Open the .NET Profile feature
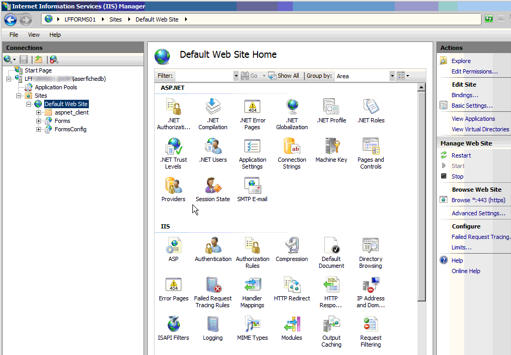The image size is (511, 355). [x=331, y=111]
